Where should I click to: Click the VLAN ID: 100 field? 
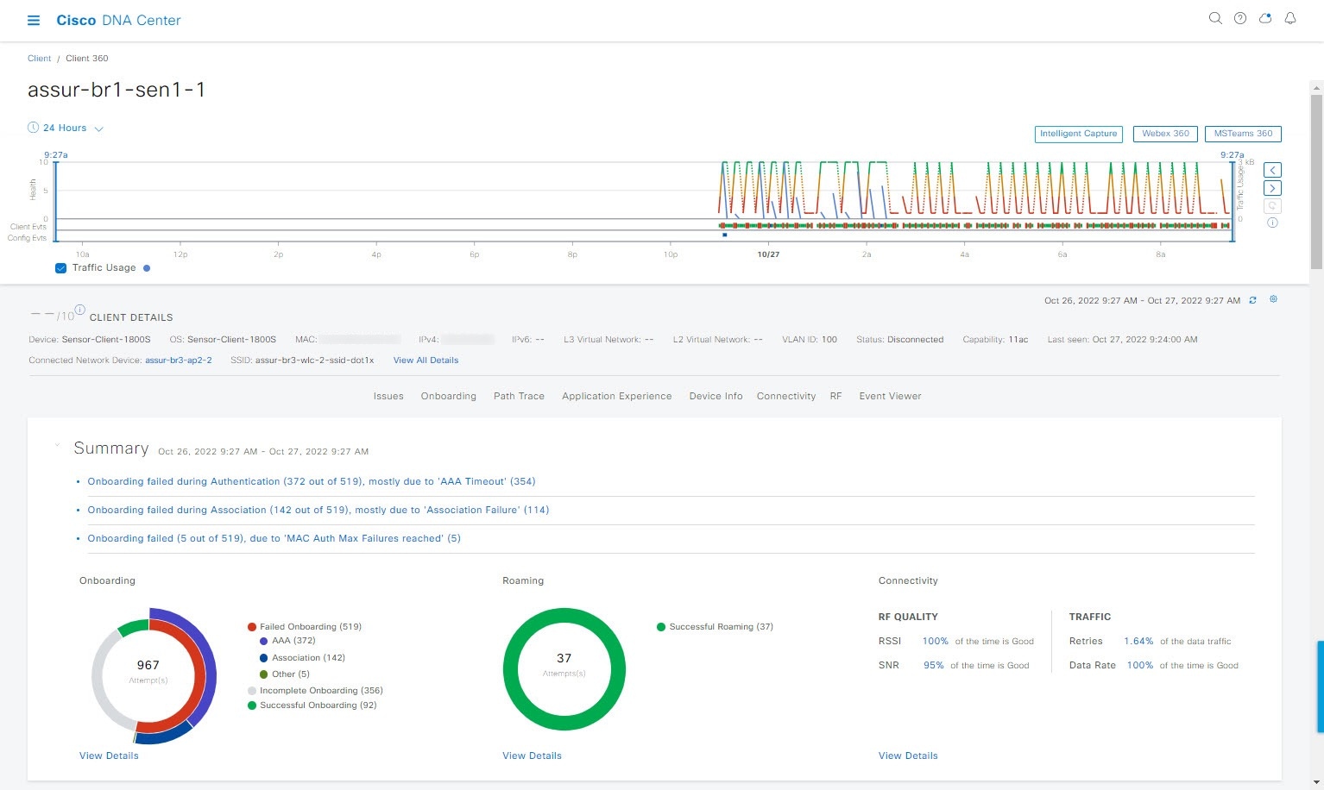click(810, 340)
